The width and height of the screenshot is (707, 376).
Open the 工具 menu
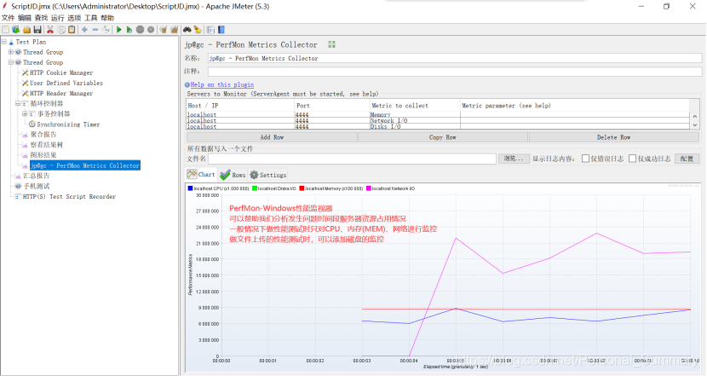[x=90, y=18]
